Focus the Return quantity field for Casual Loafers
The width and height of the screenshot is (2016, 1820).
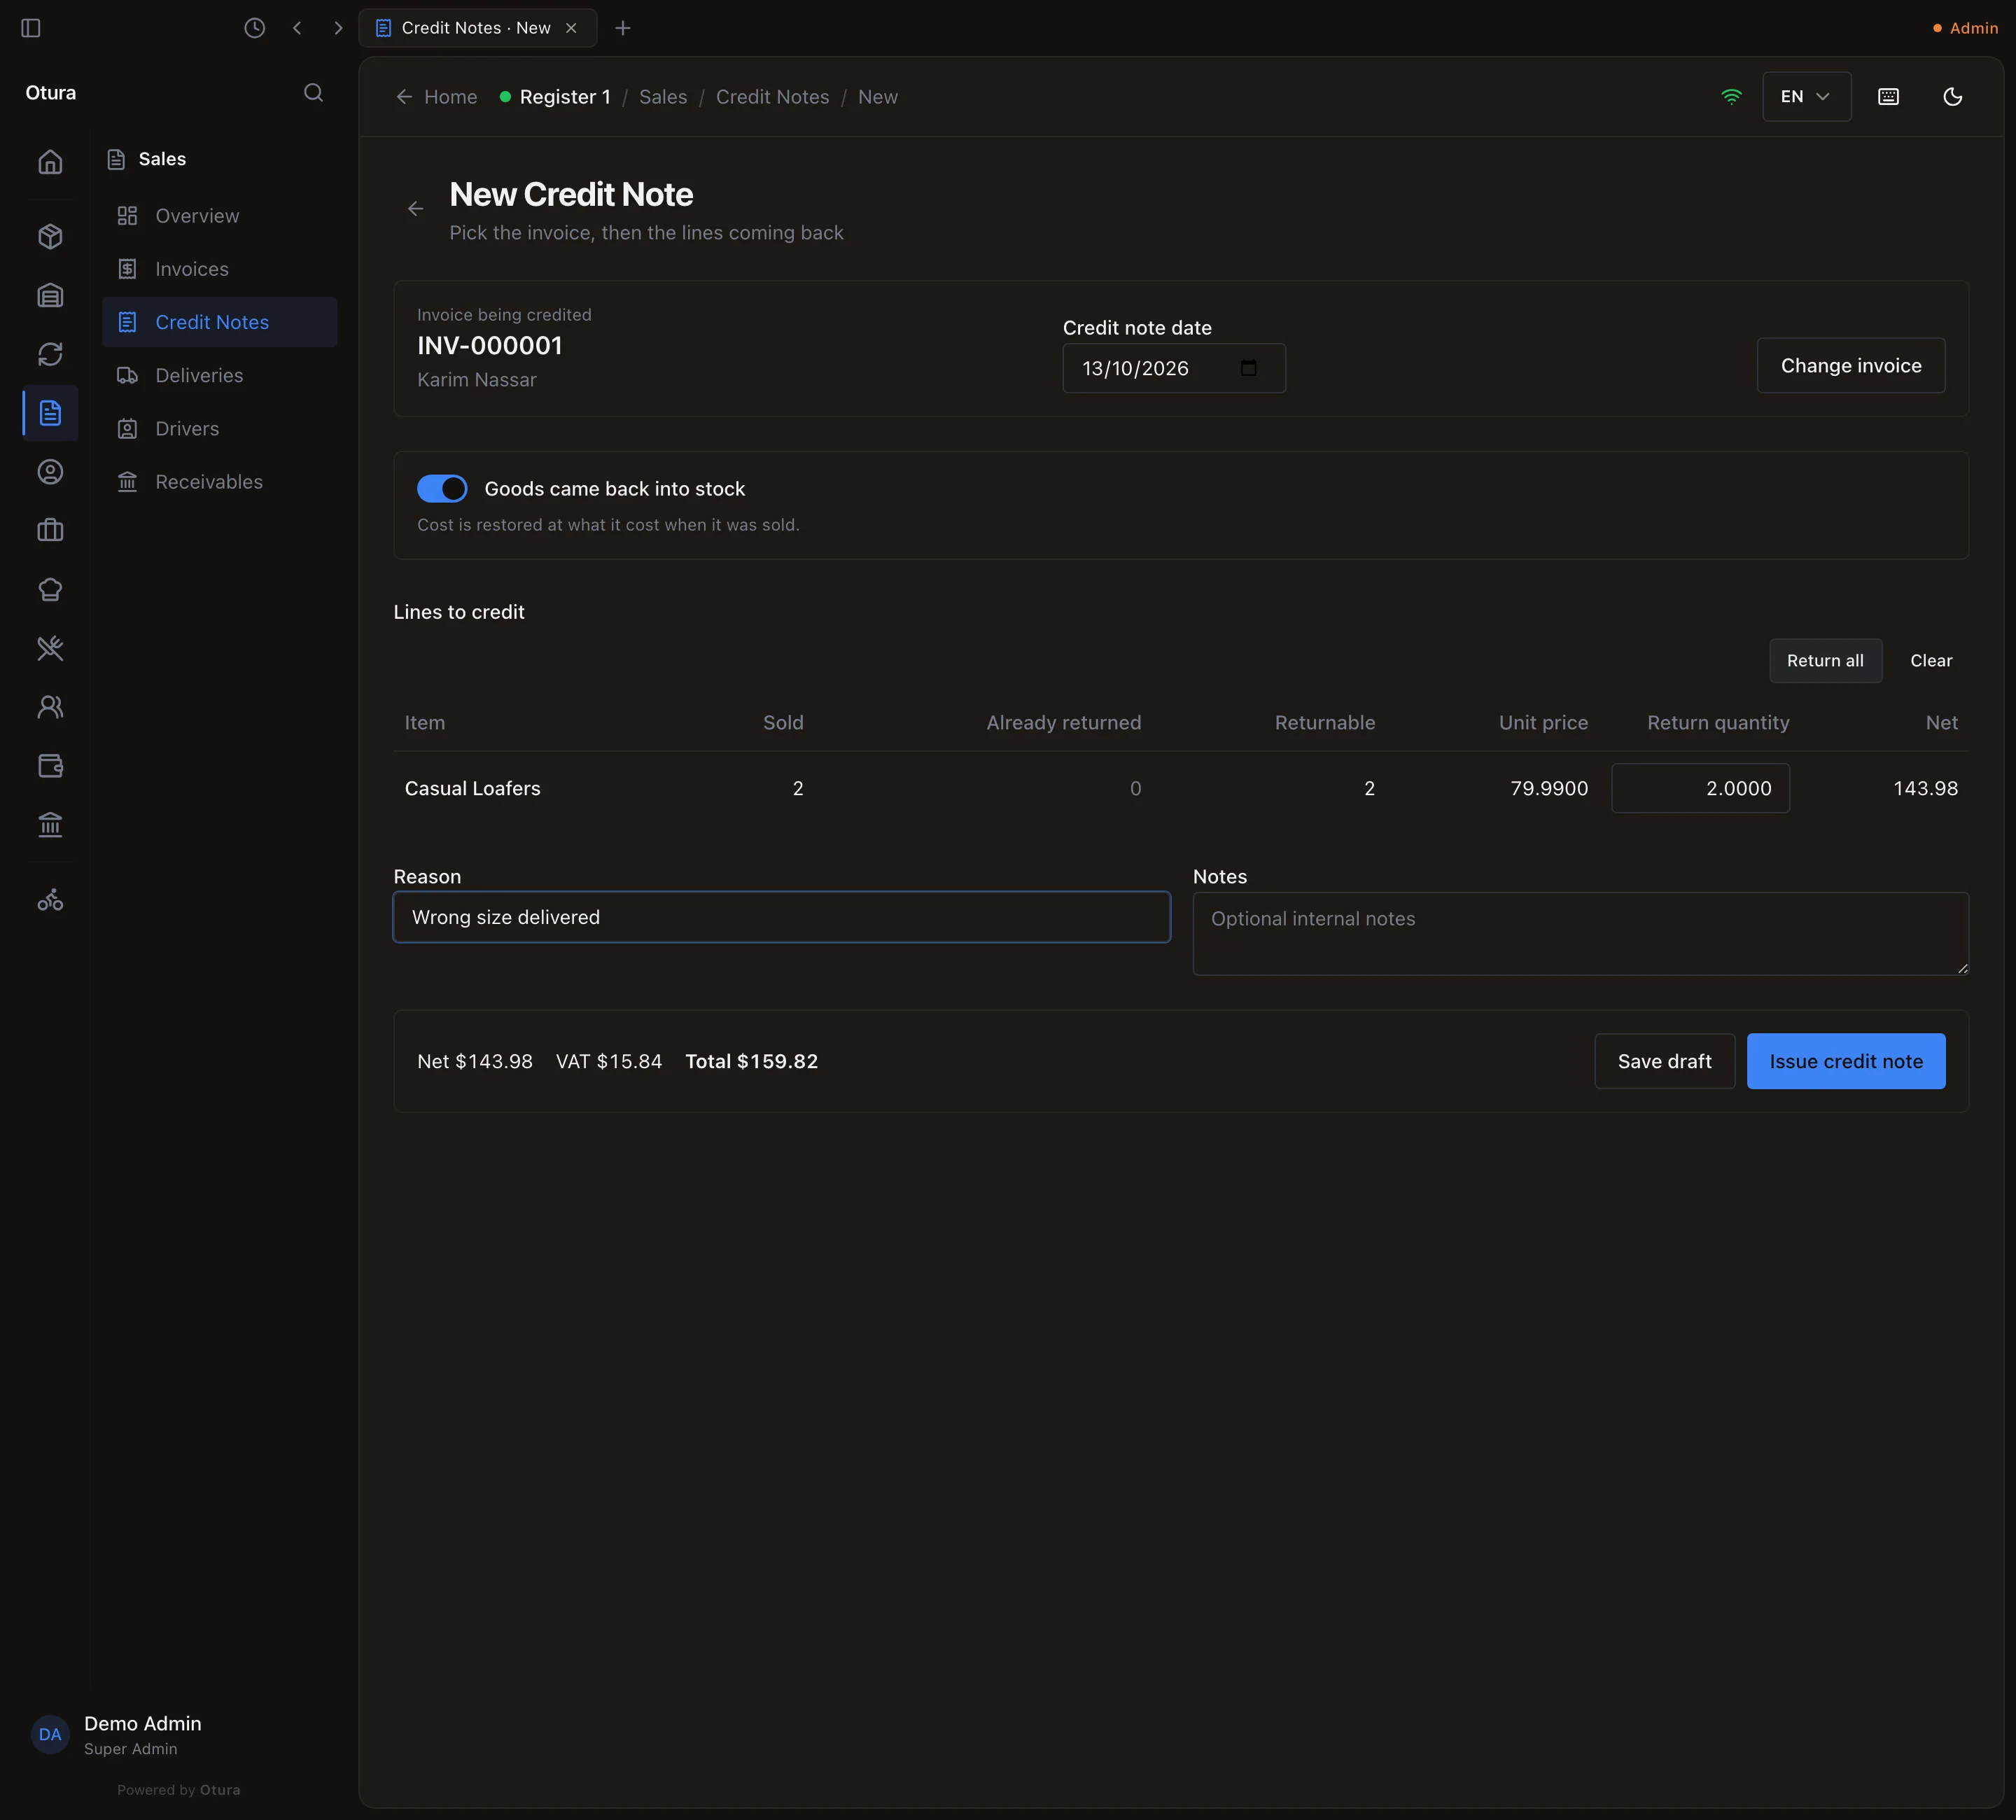coord(1700,789)
